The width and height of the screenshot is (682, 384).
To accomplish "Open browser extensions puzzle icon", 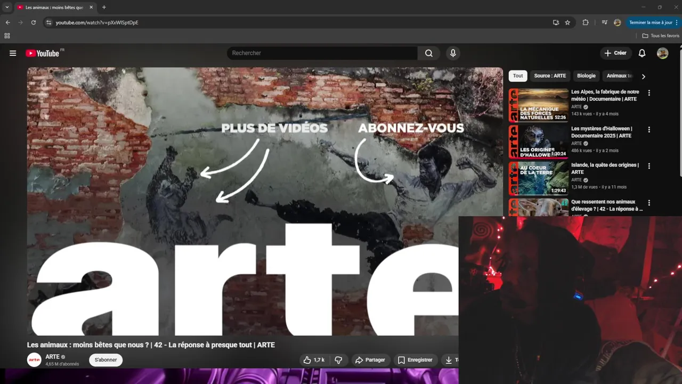I will coord(586,22).
